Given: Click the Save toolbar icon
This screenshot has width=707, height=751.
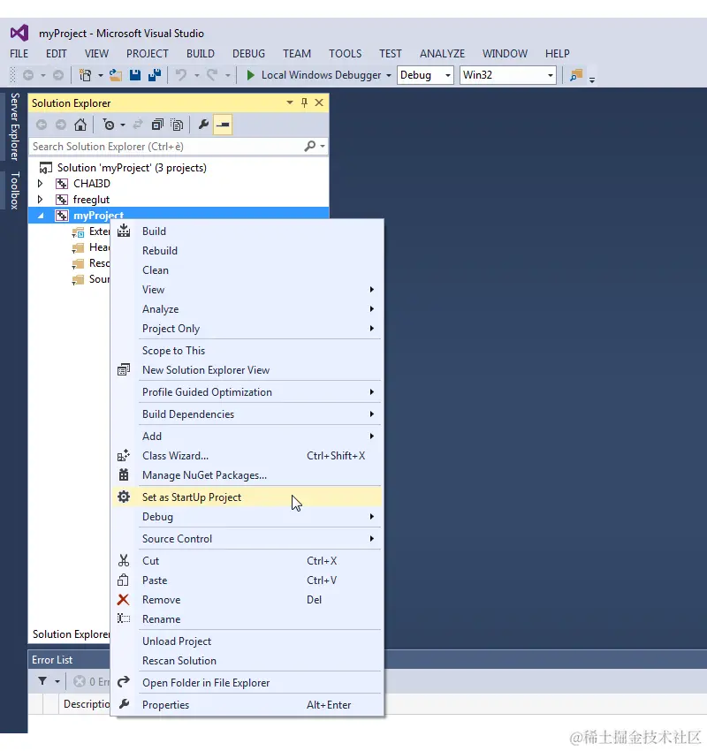Looking at the screenshot, I should tap(135, 75).
